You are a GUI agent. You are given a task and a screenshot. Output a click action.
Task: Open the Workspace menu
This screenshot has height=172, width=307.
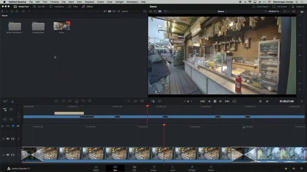[132, 2]
